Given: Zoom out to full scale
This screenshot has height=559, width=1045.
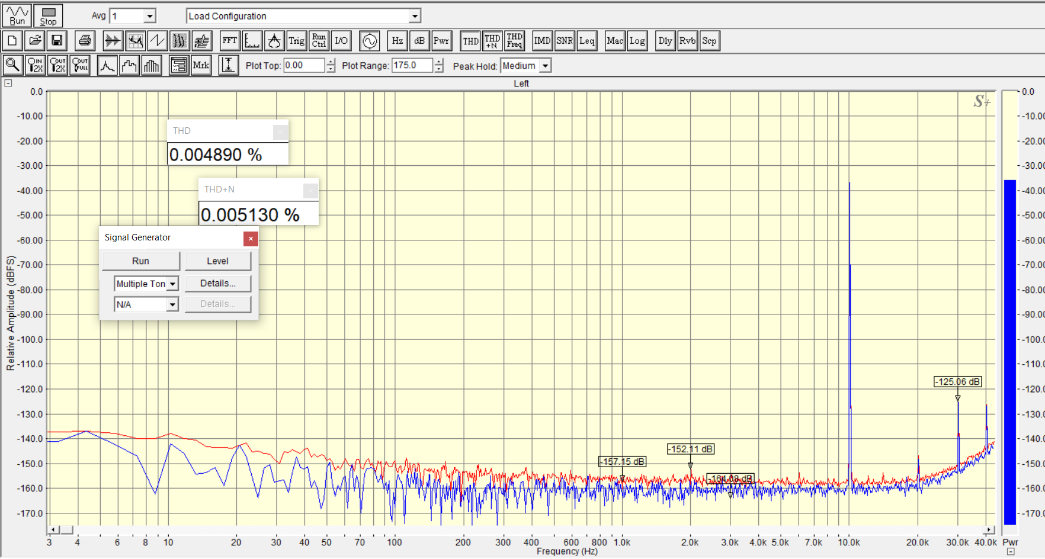Looking at the screenshot, I should [81, 65].
